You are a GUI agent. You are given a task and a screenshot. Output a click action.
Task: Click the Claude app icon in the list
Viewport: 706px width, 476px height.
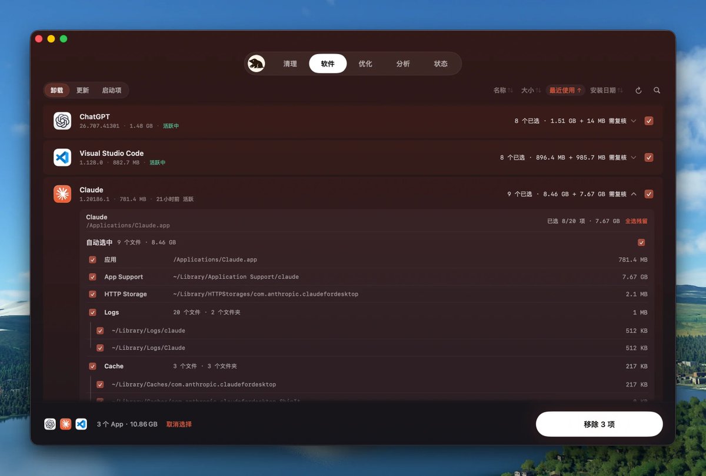(62, 194)
